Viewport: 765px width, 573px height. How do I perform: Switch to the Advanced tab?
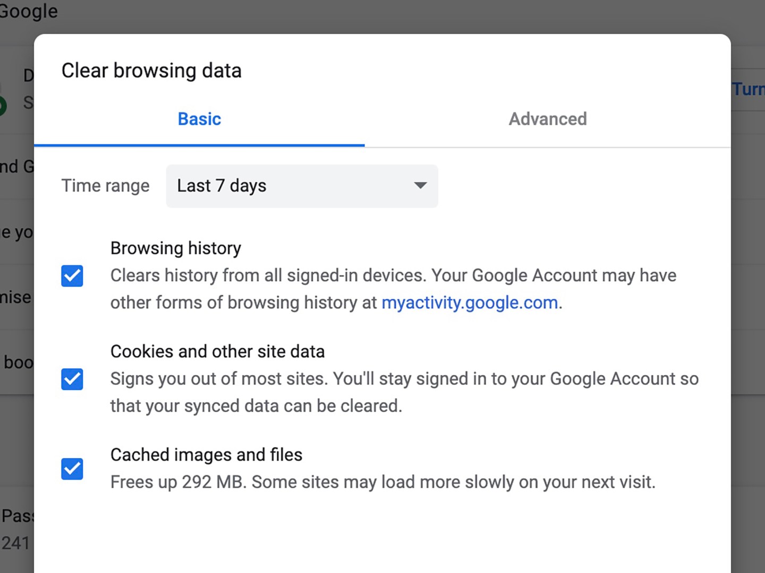(548, 119)
